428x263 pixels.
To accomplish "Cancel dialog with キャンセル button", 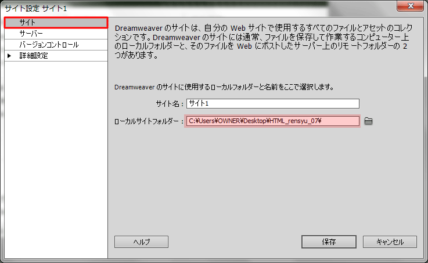I will coord(390,242).
